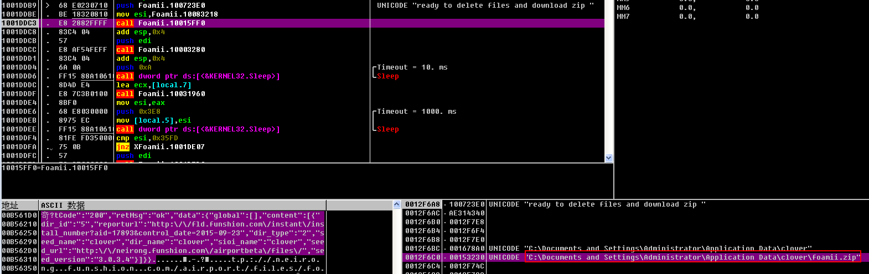Click the jnz XFoamii.1001DE07 instruction
The height and width of the screenshot is (274, 869).
pyautogui.click(x=161, y=147)
